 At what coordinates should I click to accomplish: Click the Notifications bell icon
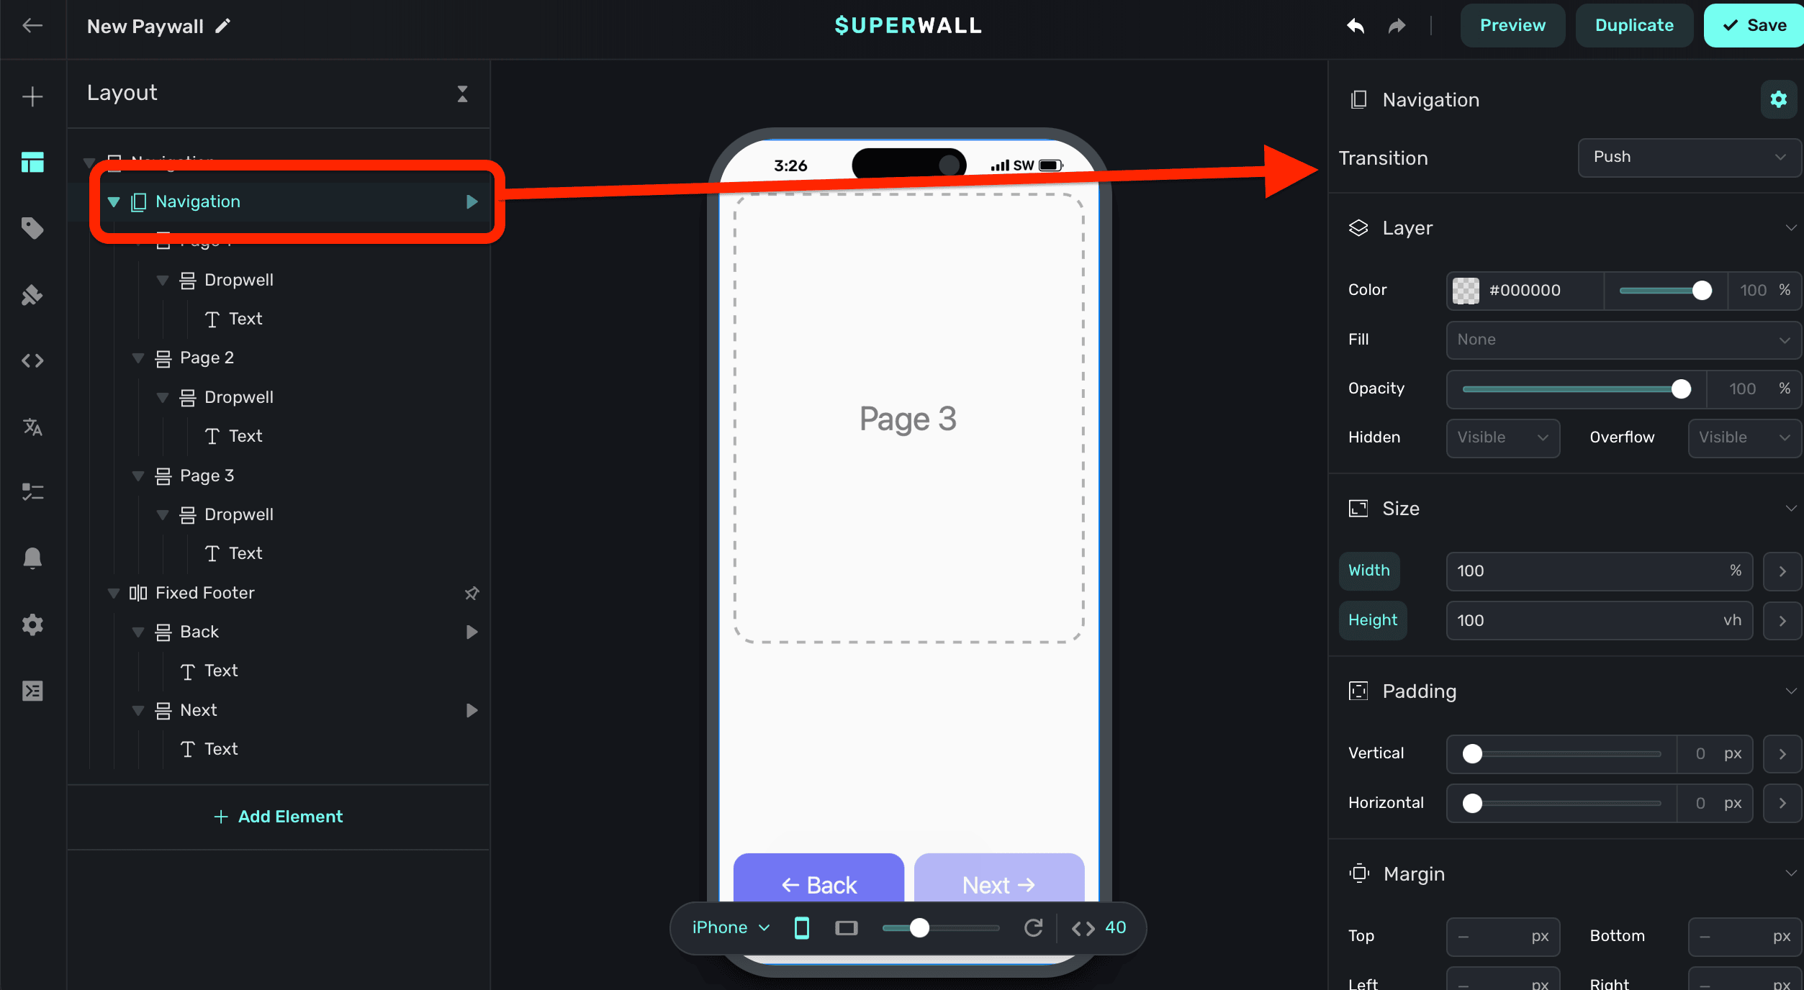click(32, 558)
